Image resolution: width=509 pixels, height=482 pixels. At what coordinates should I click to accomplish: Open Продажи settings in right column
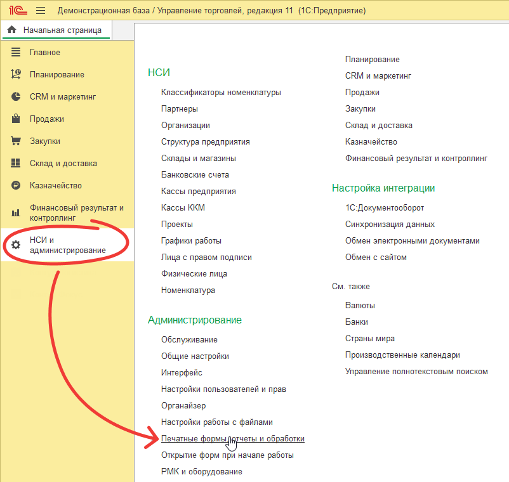(x=362, y=93)
